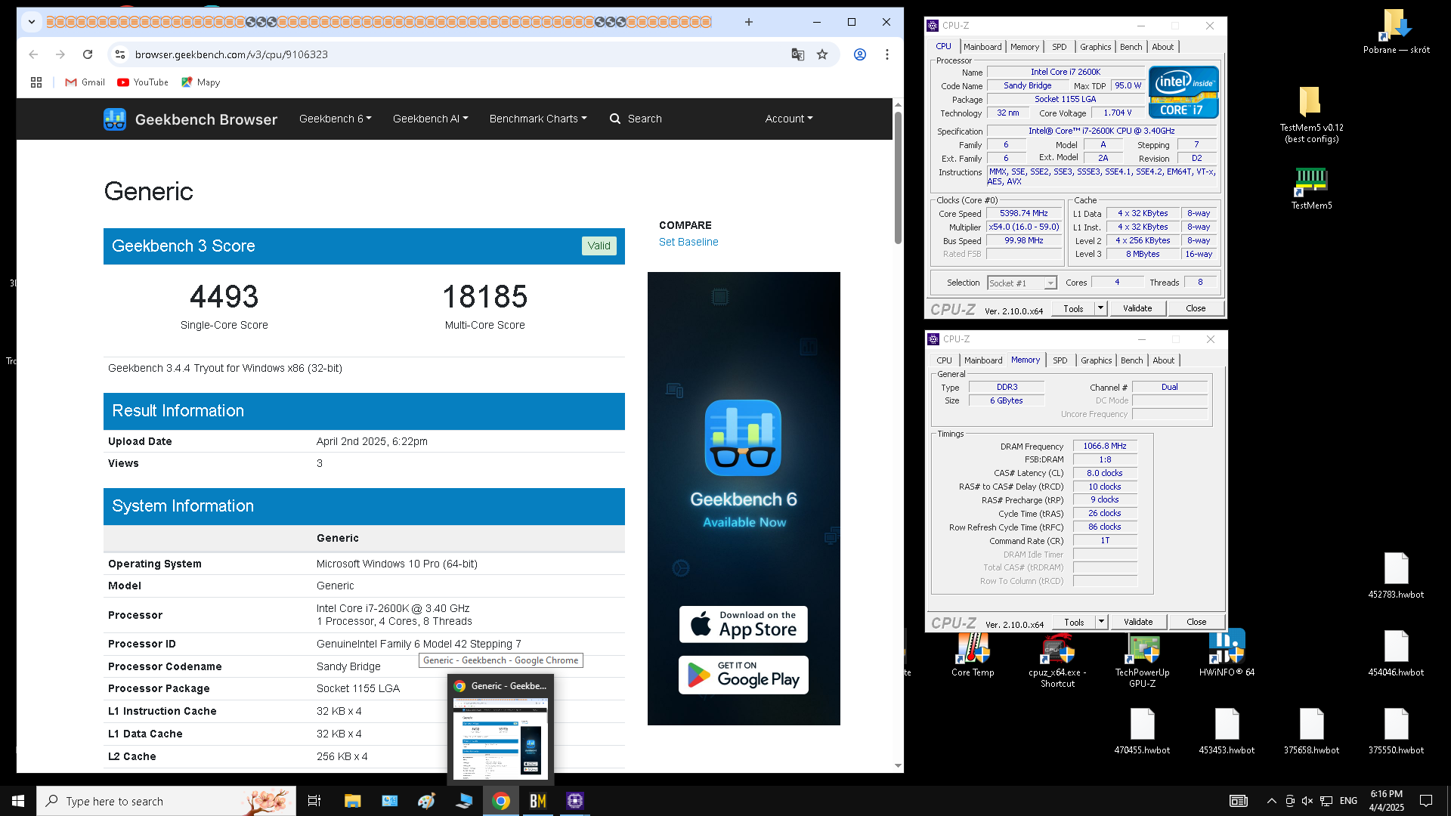This screenshot has width=1451, height=816.
Task: Reload the Geekbench page
Action: [88, 54]
